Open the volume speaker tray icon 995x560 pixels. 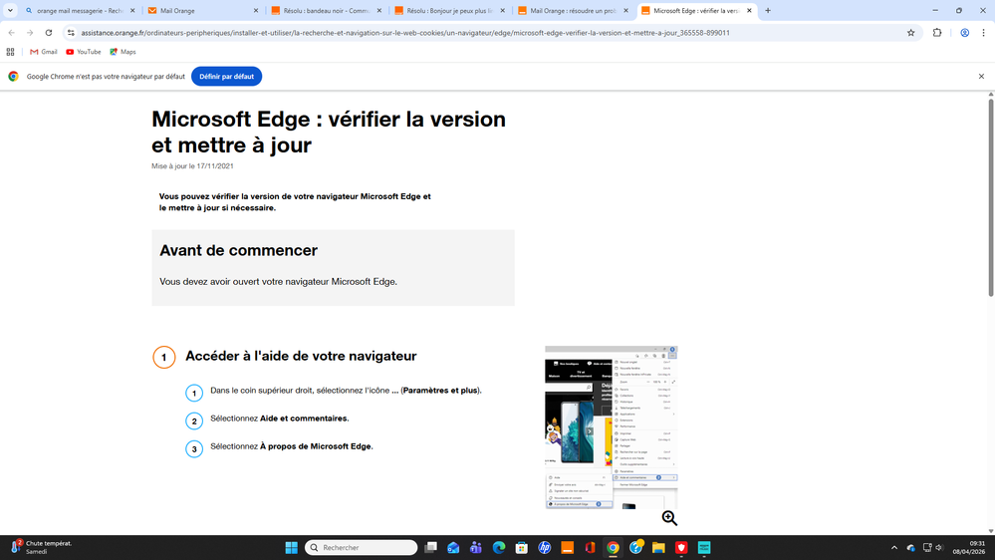(940, 547)
